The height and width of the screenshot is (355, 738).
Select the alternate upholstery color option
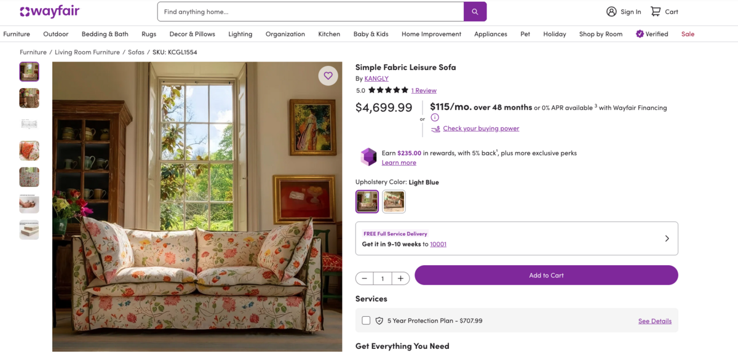pos(394,201)
